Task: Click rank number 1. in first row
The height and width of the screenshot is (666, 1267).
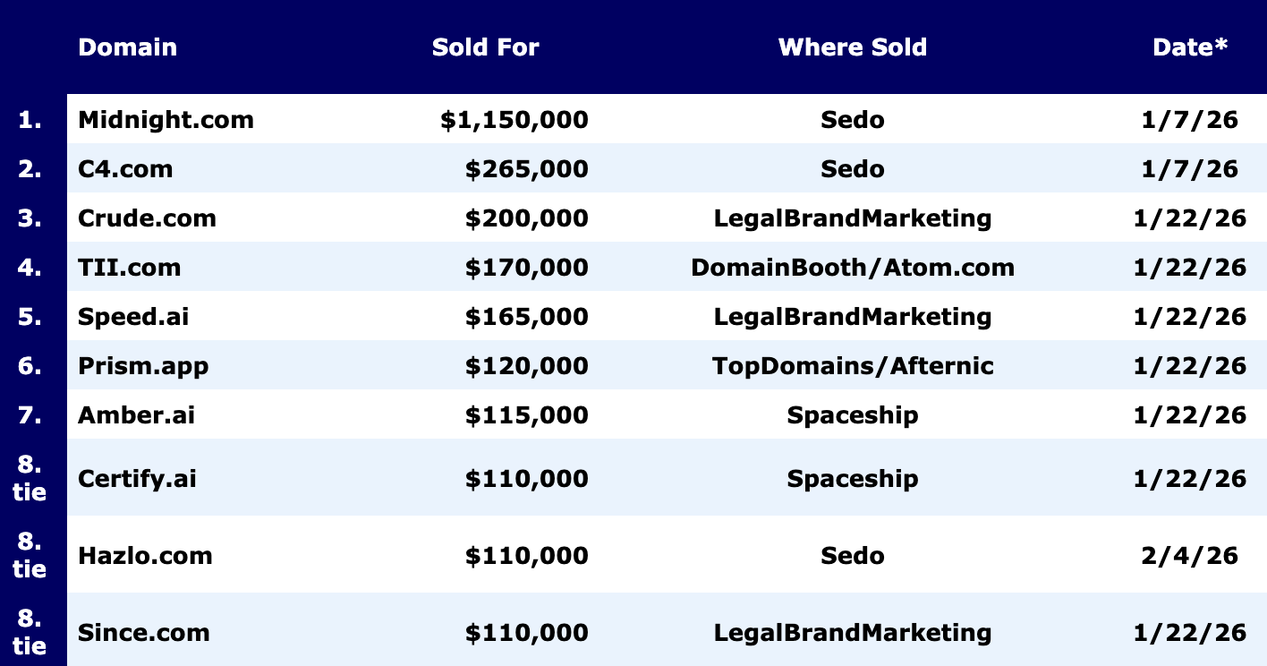Action: coord(30,120)
